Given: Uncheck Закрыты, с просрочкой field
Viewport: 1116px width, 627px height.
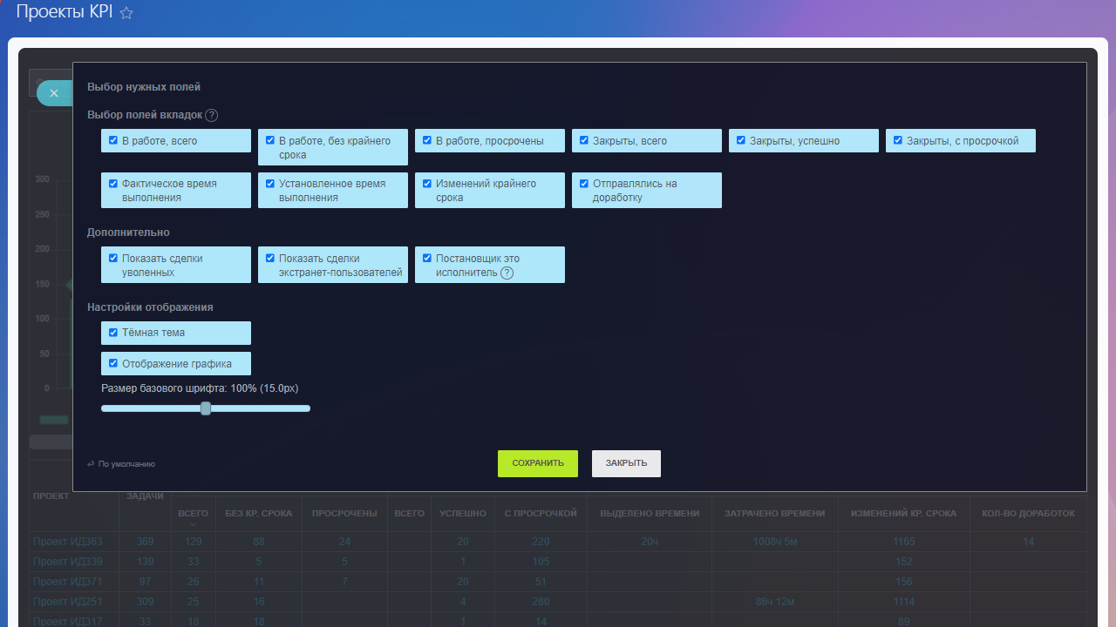Looking at the screenshot, I should pyautogui.click(x=898, y=140).
